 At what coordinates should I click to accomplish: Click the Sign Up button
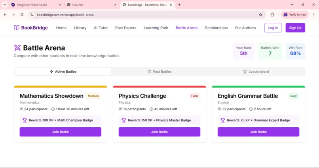tap(295, 28)
